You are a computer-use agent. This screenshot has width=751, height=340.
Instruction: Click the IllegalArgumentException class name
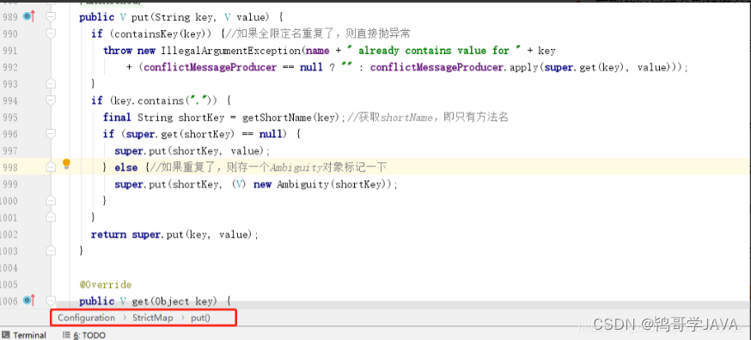(x=232, y=51)
